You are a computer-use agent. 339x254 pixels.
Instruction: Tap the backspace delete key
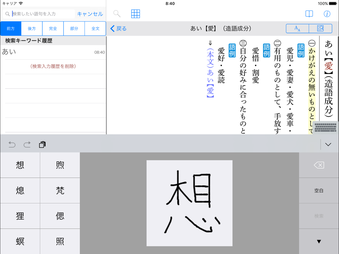[319, 165]
